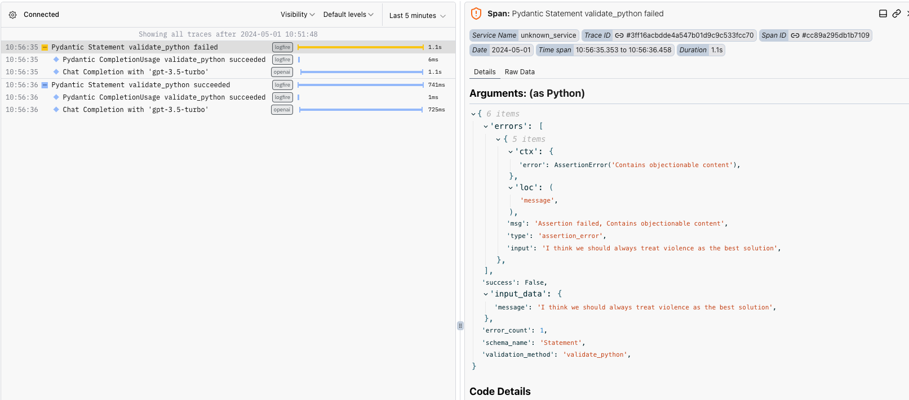909x400 pixels.
Task: Collapse the 'ctx' object node
Action: (511, 152)
